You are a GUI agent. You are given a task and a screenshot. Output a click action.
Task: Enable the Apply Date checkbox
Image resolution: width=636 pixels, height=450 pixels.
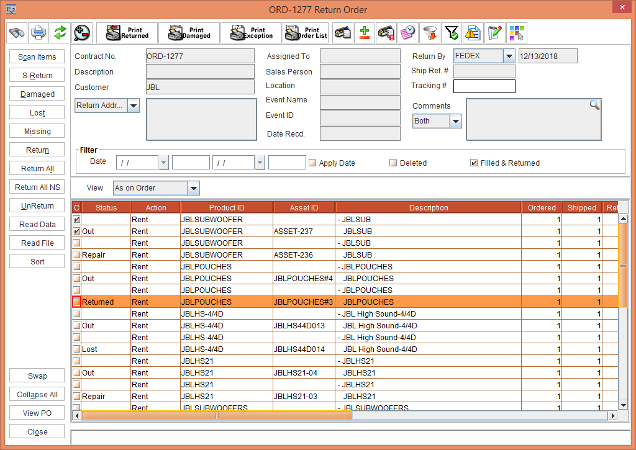click(312, 163)
